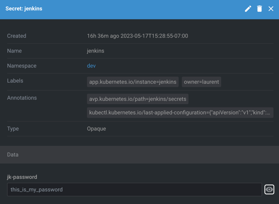279x204 pixels.
Task: Click the owner=laurent label chip
Action: coord(201,82)
